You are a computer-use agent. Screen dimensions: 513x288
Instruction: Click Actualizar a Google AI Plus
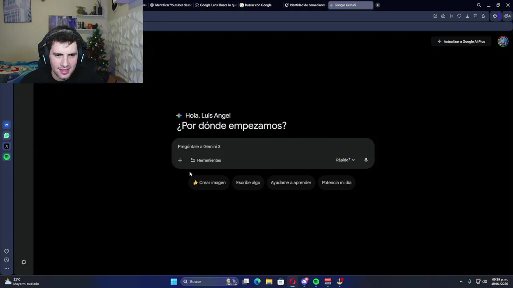pos(461,42)
